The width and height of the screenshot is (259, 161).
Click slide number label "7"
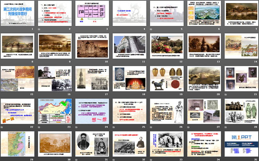click(x=256, y=29)
